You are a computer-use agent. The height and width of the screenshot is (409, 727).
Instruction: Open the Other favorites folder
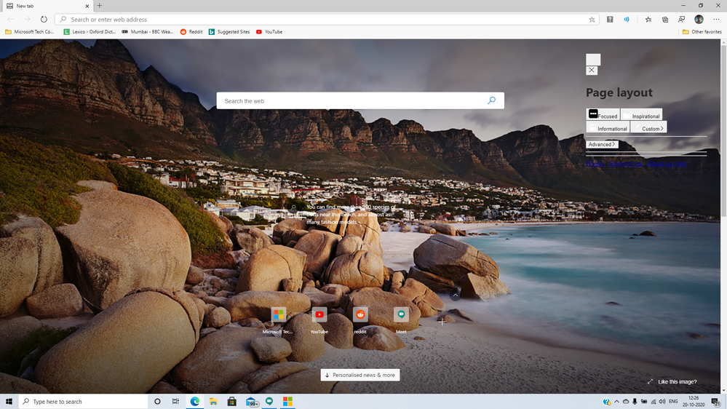702,32
